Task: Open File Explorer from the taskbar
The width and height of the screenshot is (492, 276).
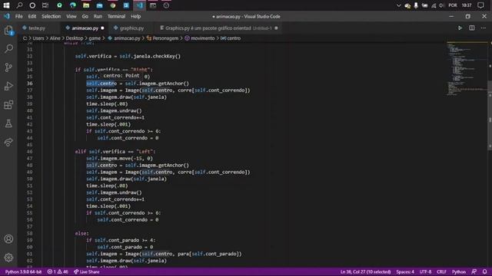Action: pyautogui.click(x=86, y=5)
